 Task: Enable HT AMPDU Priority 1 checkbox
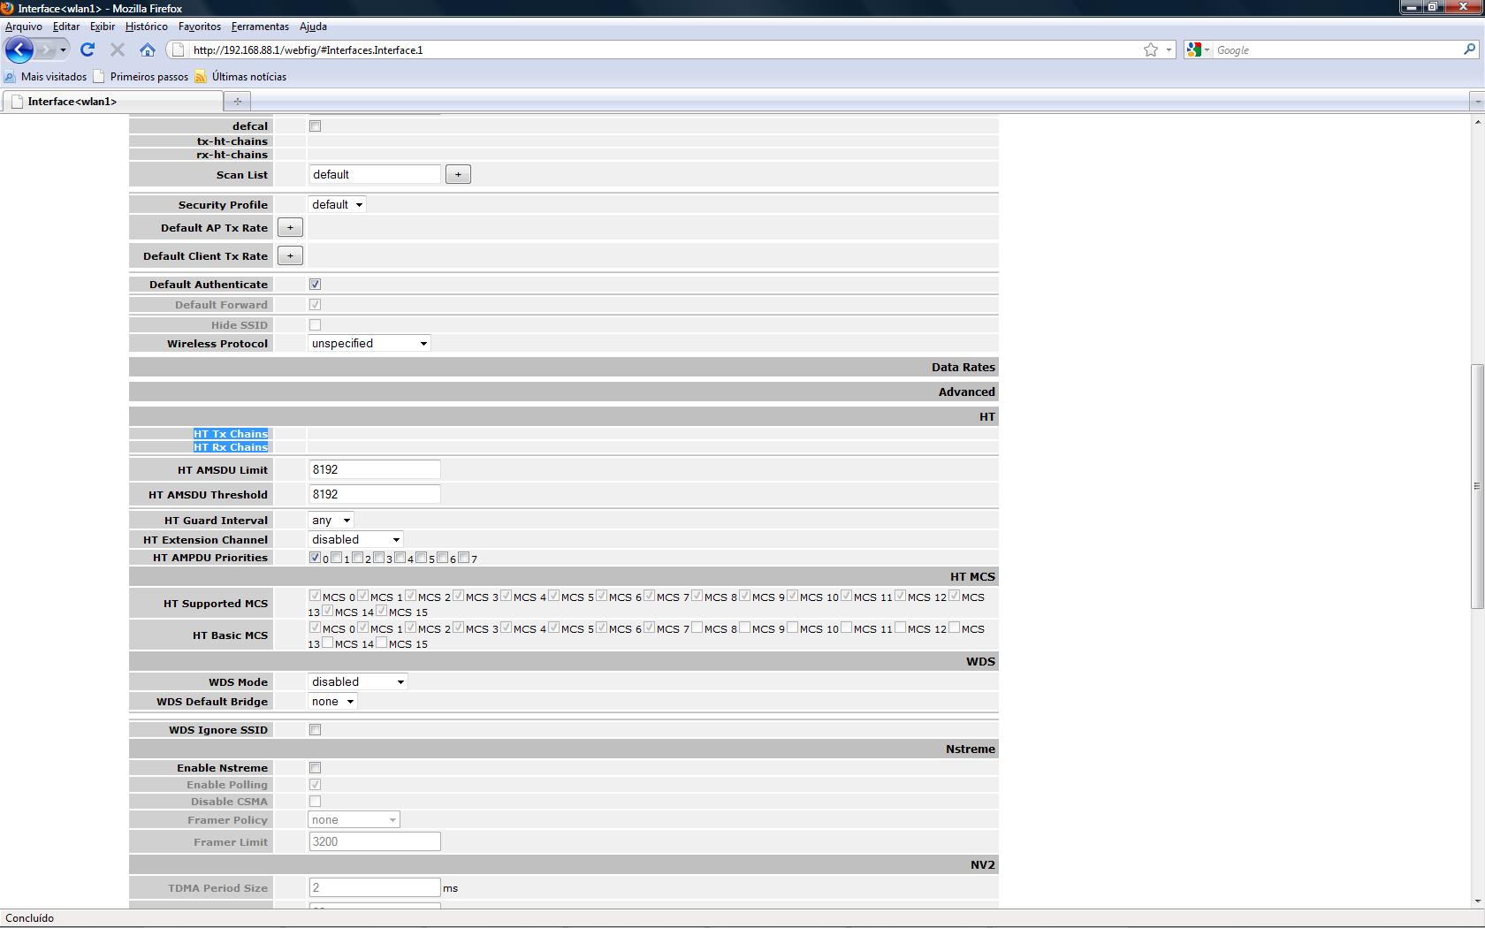click(336, 557)
